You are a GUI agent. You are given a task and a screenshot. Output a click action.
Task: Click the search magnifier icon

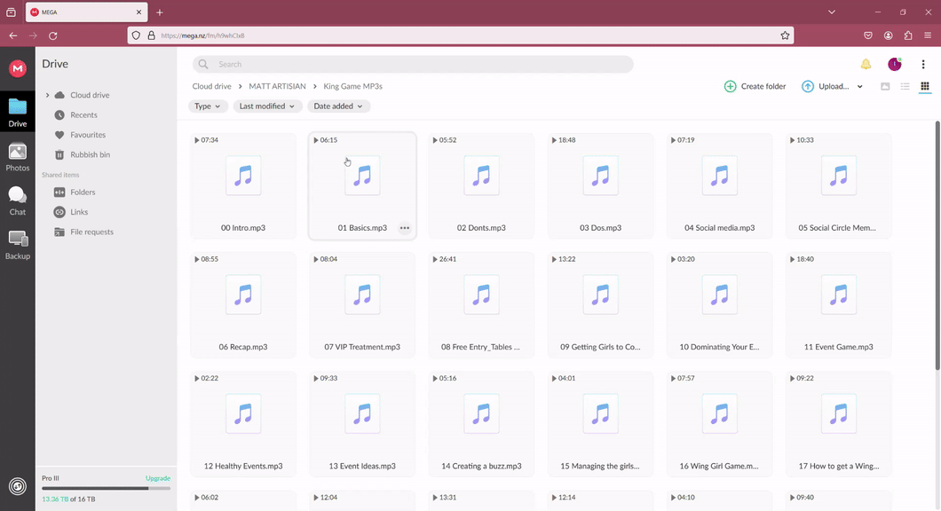pyautogui.click(x=203, y=64)
